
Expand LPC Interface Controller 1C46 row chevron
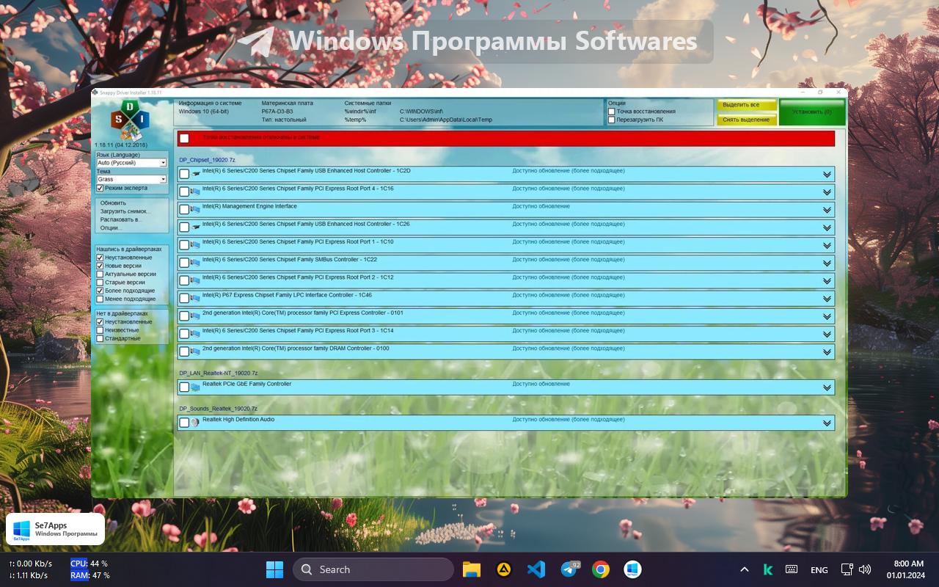point(827,299)
